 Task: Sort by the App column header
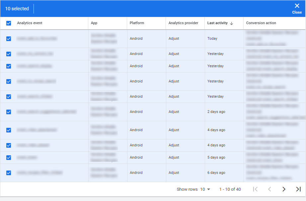click(93, 23)
